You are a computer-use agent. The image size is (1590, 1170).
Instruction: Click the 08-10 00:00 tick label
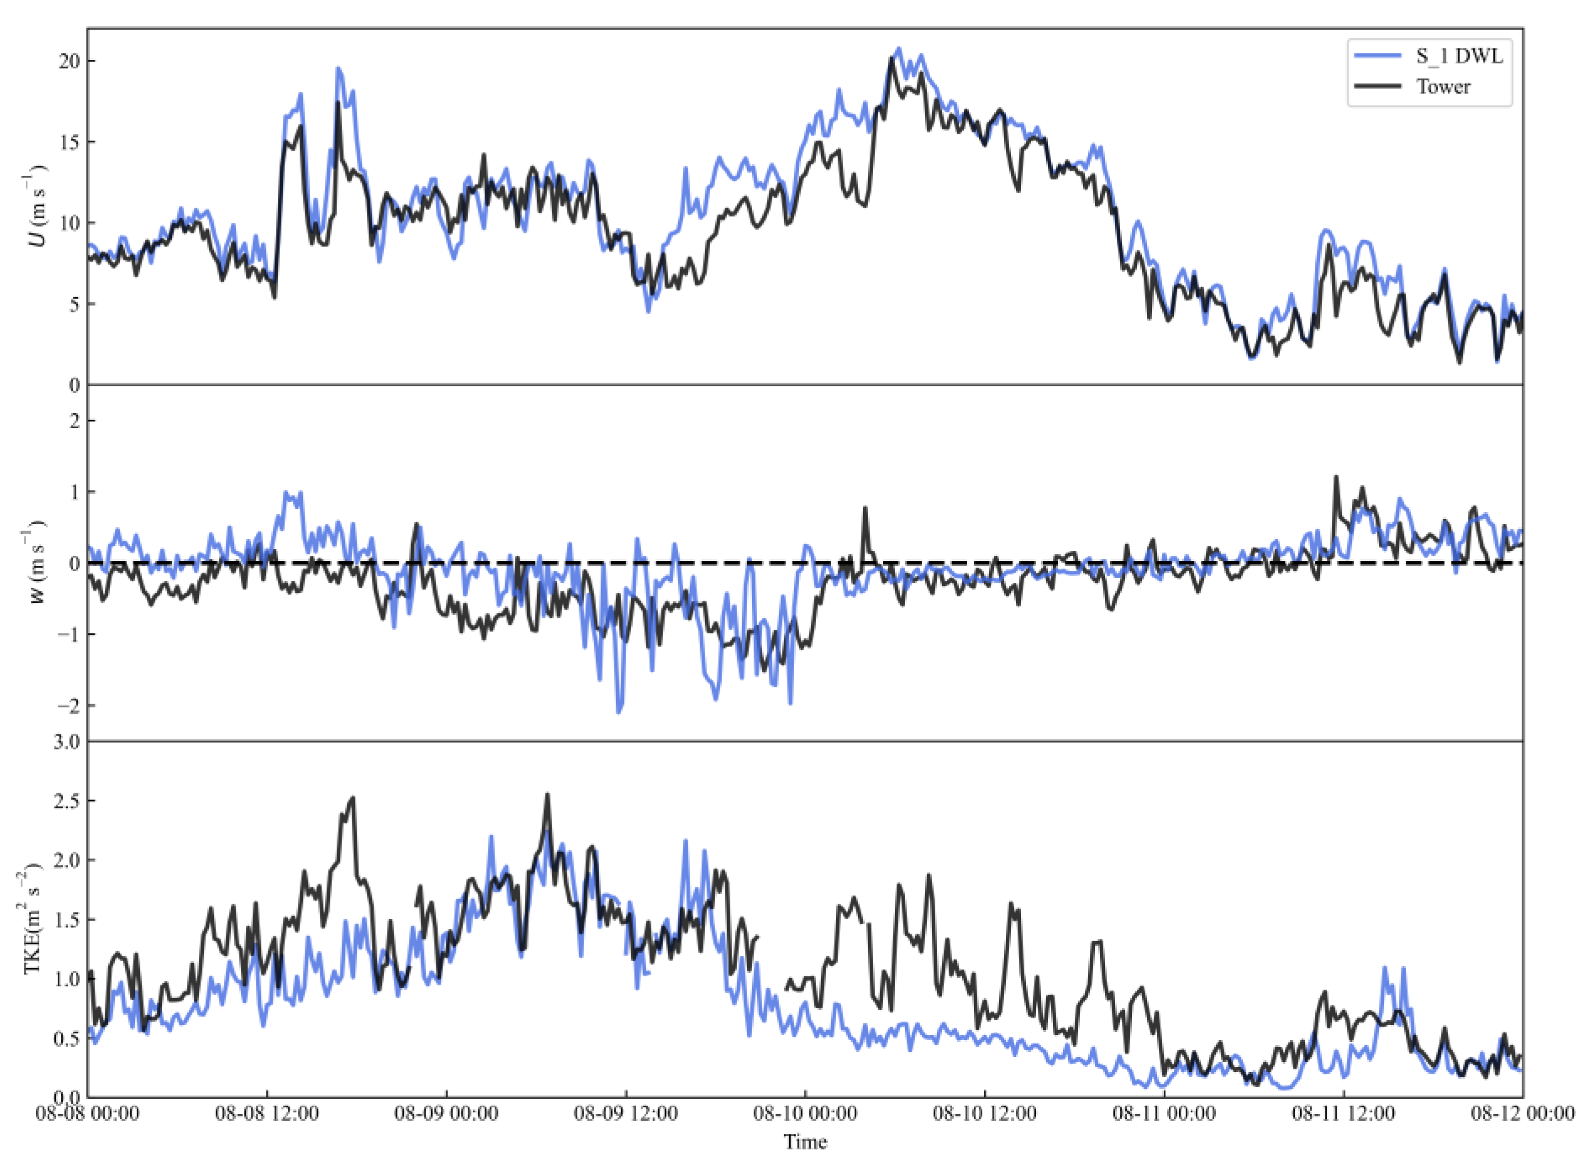click(x=805, y=1113)
